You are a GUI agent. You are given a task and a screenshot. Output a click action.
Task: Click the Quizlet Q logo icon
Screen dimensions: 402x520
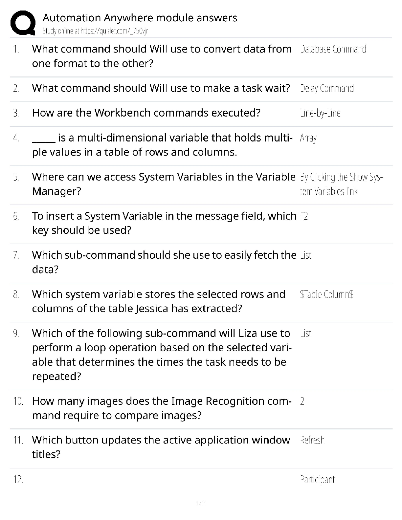23,23
